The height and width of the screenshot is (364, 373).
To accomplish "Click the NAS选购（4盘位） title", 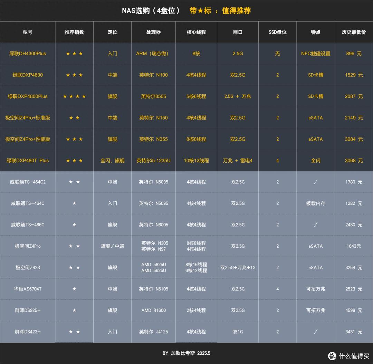I will (151, 11).
